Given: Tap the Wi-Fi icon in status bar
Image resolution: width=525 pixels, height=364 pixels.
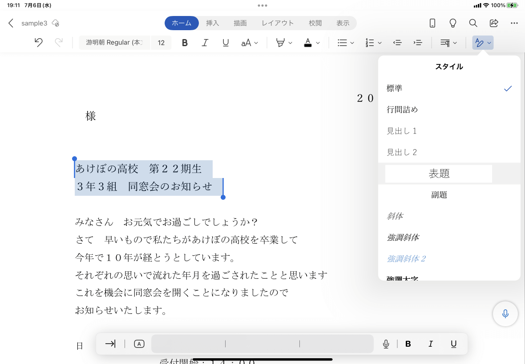Looking at the screenshot, I should 486,5.
